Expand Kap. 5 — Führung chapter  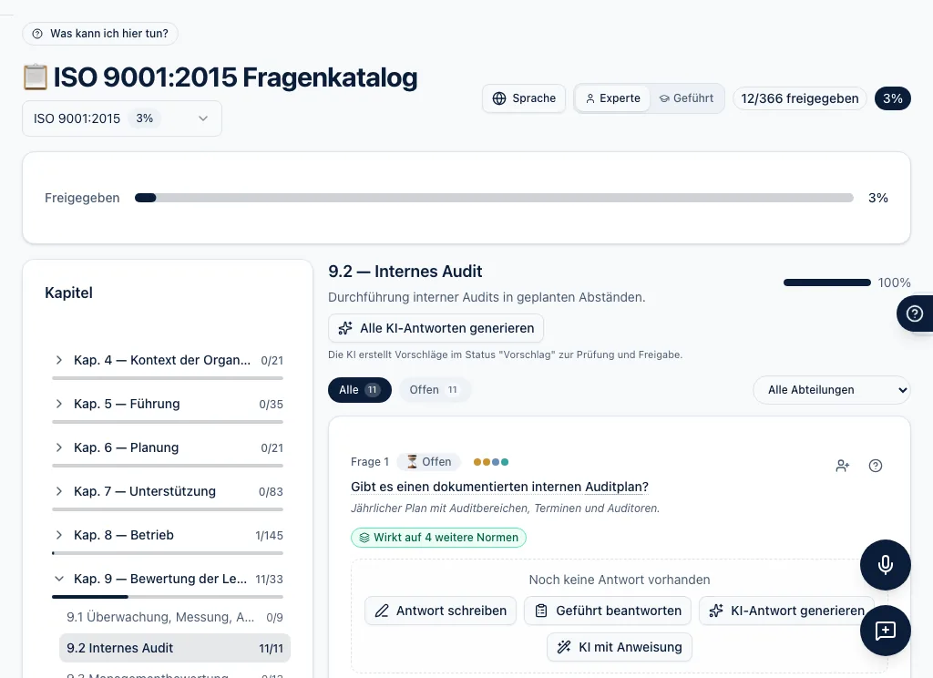pos(168,405)
